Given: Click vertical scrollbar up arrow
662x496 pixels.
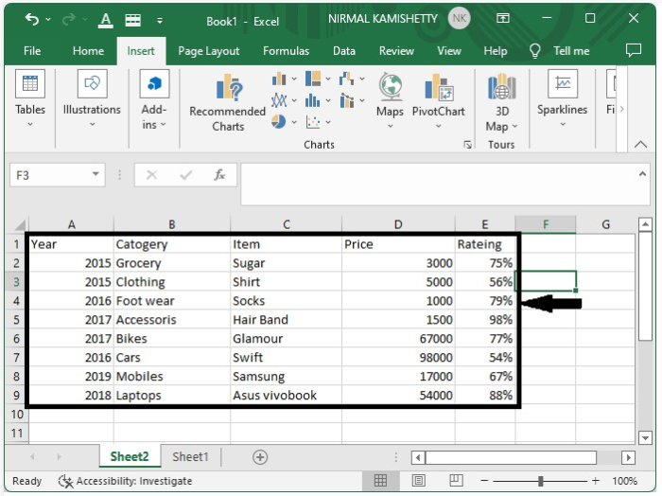Looking at the screenshot, I should [x=645, y=224].
